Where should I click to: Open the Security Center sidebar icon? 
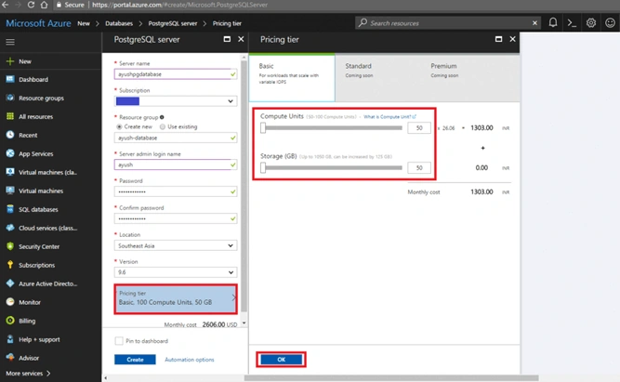coord(10,246)
